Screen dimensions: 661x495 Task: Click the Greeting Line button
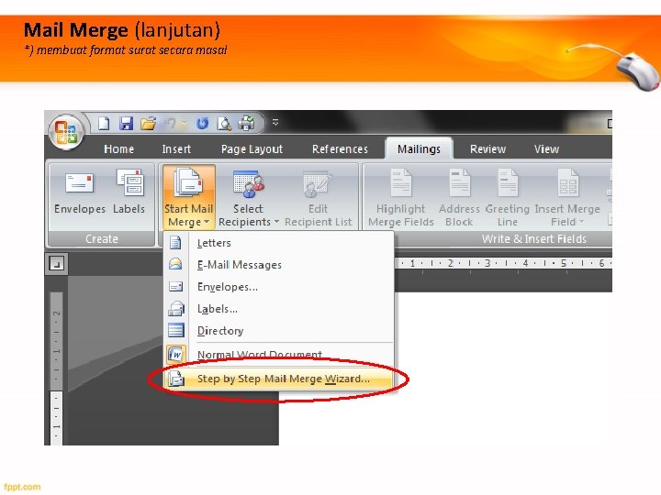[x=507, y=197]
